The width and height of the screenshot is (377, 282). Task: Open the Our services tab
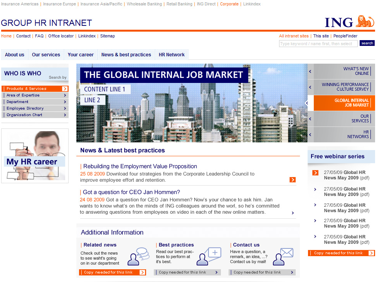[x=46, y=55]
